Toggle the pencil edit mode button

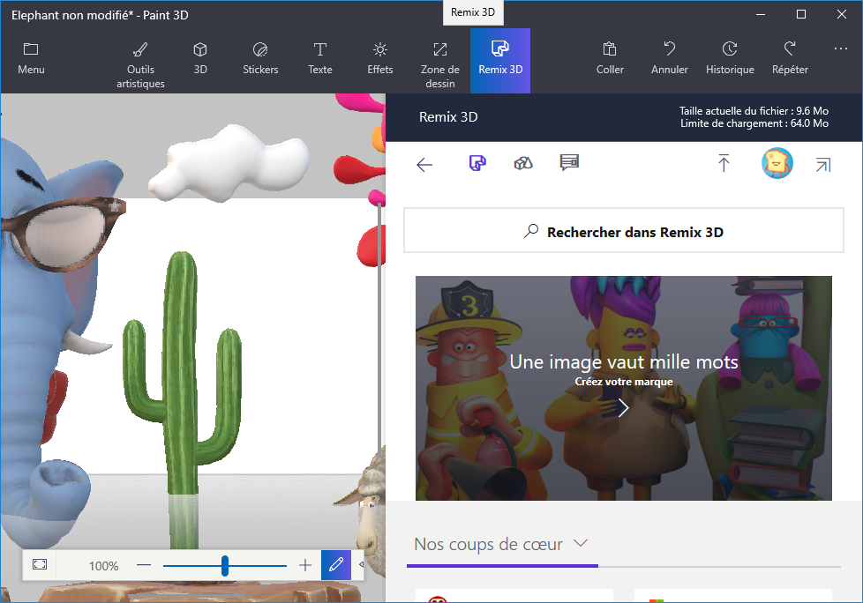pos(335,564)
